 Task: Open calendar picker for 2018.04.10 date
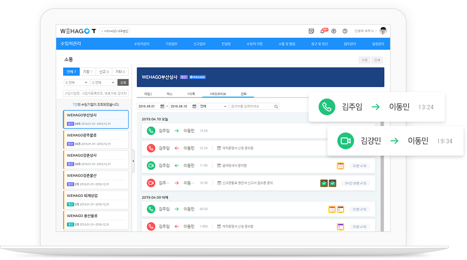coord(194,106)
